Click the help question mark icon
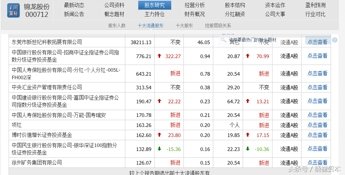Screen dimensions: 345x175 [335, 40]
